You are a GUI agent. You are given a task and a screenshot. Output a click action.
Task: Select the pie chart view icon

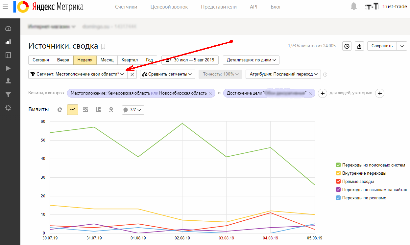point(60,110)
